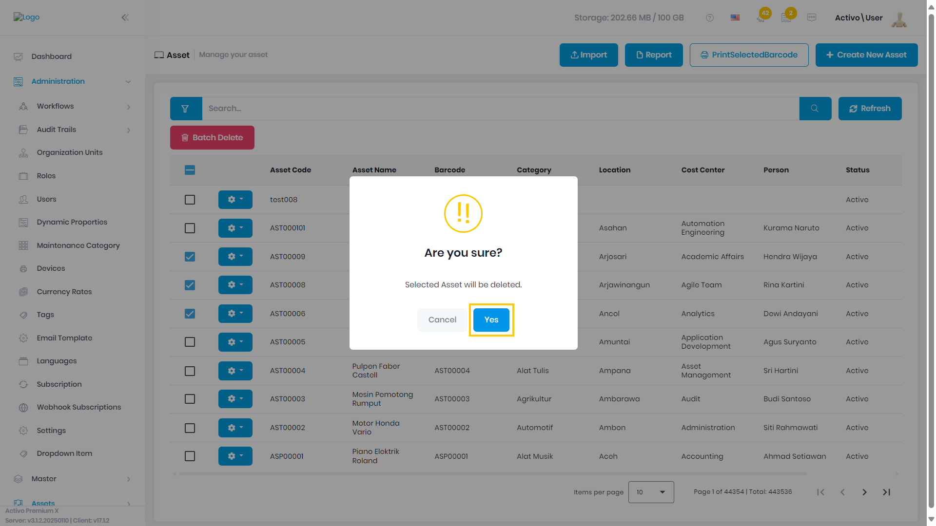Click the Logo image in header
This screenshot has width=936, height=526.
26,17
